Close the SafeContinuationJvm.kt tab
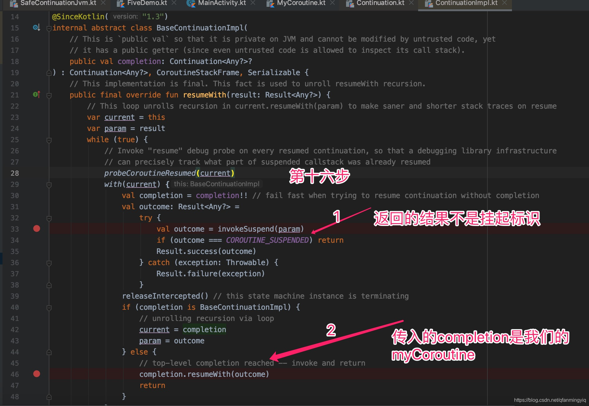The width and height of the screenshot is (589, 406). 103,3
